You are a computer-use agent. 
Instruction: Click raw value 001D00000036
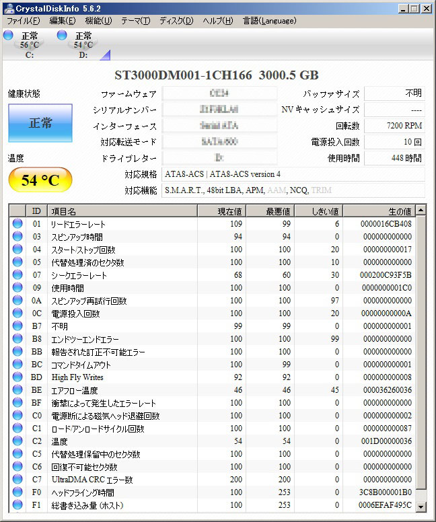[386, 441]
